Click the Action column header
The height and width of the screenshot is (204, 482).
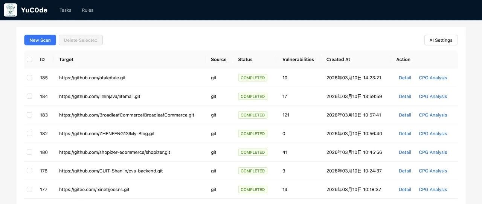coord(403,59)
